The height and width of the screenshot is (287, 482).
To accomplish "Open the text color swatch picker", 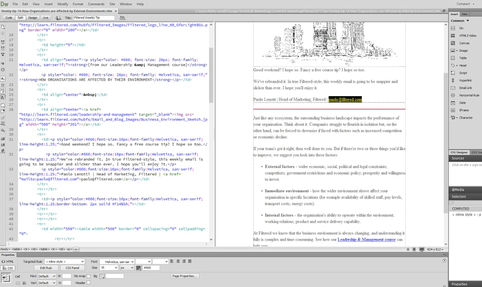I will [138, 268].
